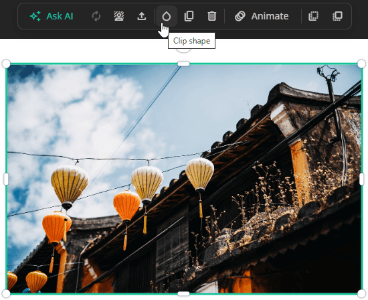Click the top-left corner resize handle
The width and height of the screenshot is (368, 300).
[x=6, y=64]
